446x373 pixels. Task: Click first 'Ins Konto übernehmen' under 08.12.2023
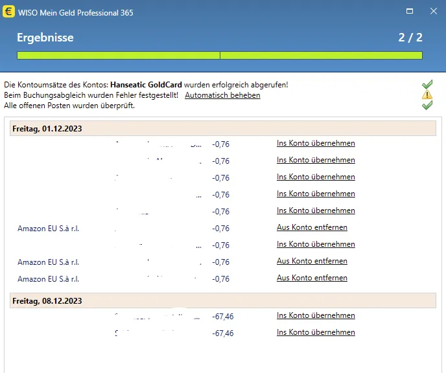pos(316,315)
